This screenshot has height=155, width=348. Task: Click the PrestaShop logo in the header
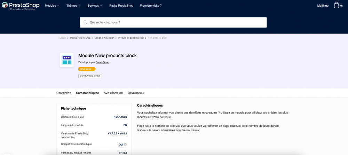[x=21, y=6]
